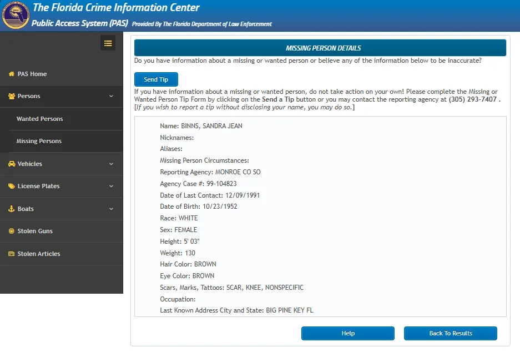The width and height of the screenshot is (520, 352).
Task: Click the FDLE seal logo
Action: click(x=16, y=16)
